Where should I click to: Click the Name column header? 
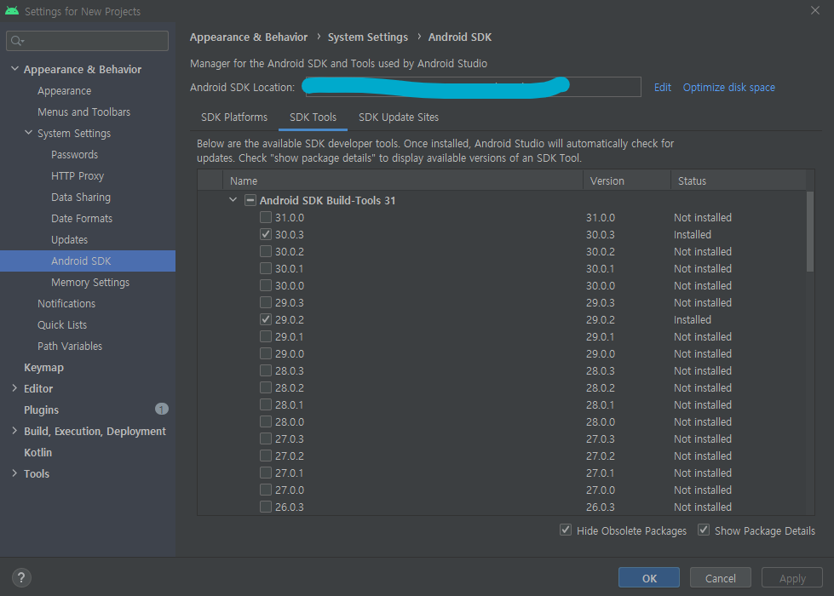click(403, 181)
